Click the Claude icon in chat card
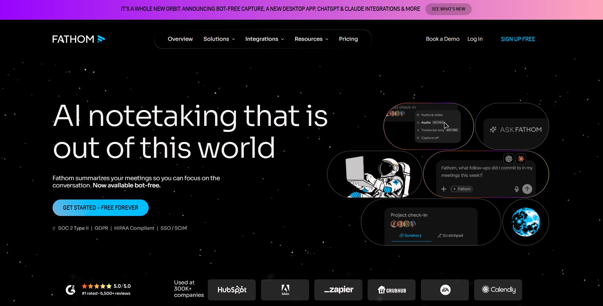 click(521, 159)
